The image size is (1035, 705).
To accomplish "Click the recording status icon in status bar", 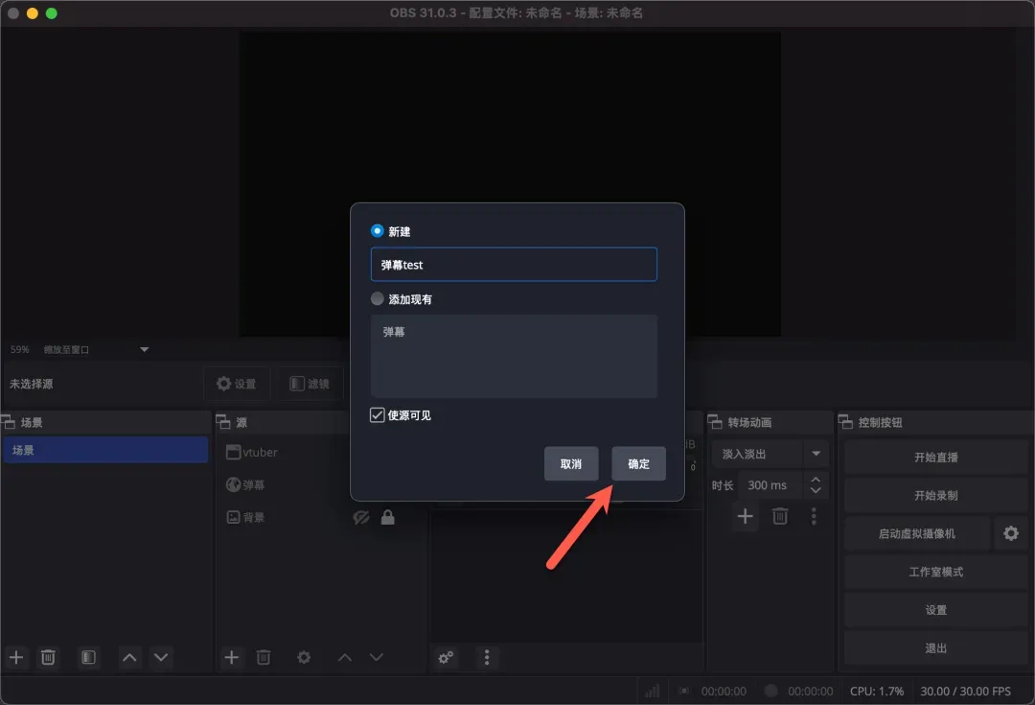I will 770,692.
